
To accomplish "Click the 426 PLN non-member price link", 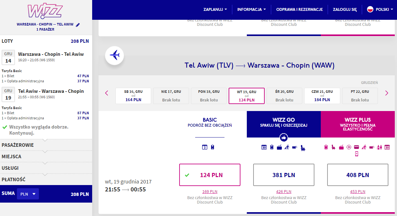I will coord(284,192).
